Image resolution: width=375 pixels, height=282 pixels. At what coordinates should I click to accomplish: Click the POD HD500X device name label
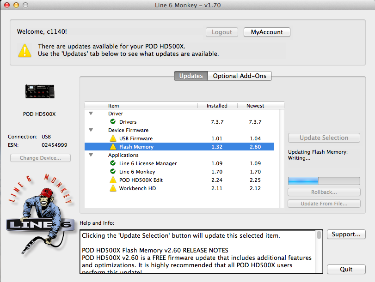pyautogui.click(x=39, y=114)
